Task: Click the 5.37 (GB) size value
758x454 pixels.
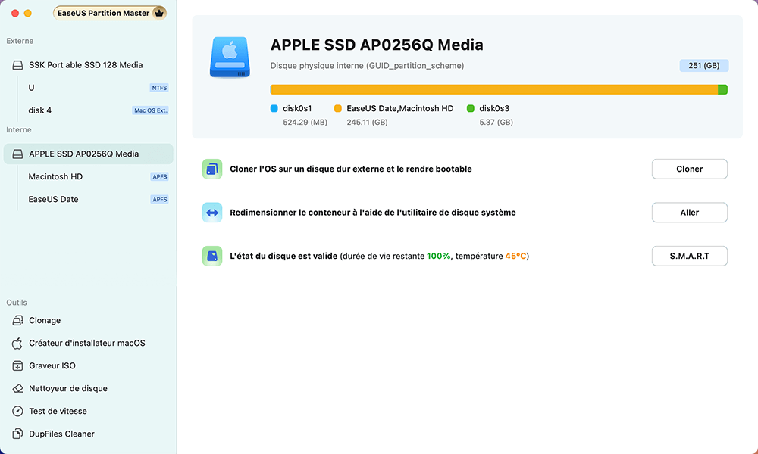Action: (496, 123)
